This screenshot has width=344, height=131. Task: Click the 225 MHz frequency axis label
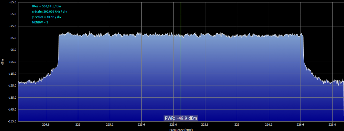pos(78,125)
